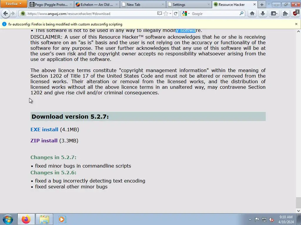This screenshot has height=225, width=301.
Task: Click the fx-autoconfig info icon
Action: pyautogui.click(x=4, y=24)
